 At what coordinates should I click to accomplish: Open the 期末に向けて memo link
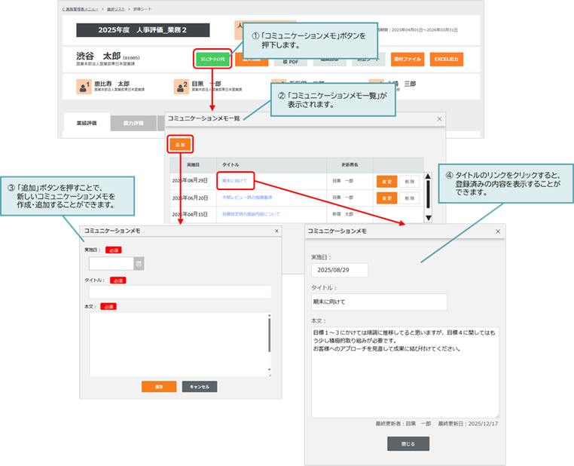click(x=234, y=180)
